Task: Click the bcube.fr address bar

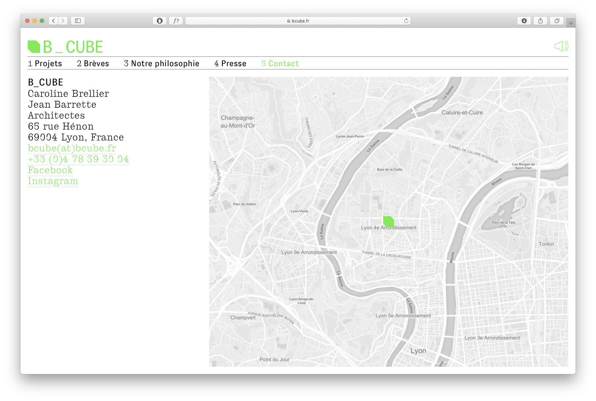Action: point(298,21)
